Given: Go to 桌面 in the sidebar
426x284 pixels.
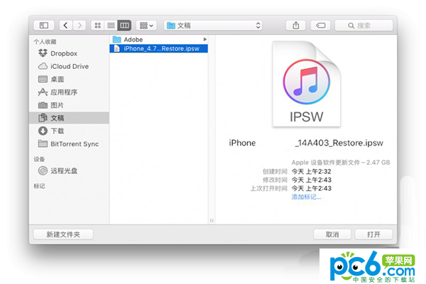Looking at the screenshot, I should coord(58,79).
